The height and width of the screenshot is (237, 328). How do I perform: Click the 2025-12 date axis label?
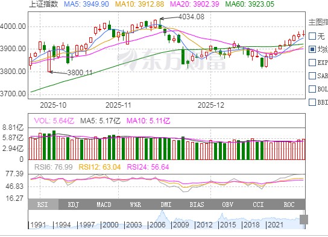tap(211, 105)
